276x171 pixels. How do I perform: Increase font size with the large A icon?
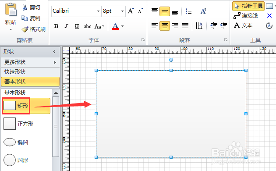(131, 11)
